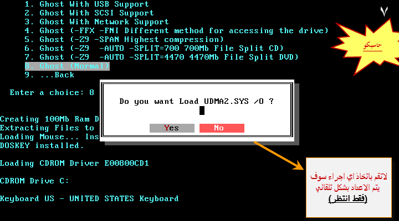Viewport: 399px width, 221px height.
Task: Click highlighted Ghost (Normal) menu entry
Action: click(67, 66)
